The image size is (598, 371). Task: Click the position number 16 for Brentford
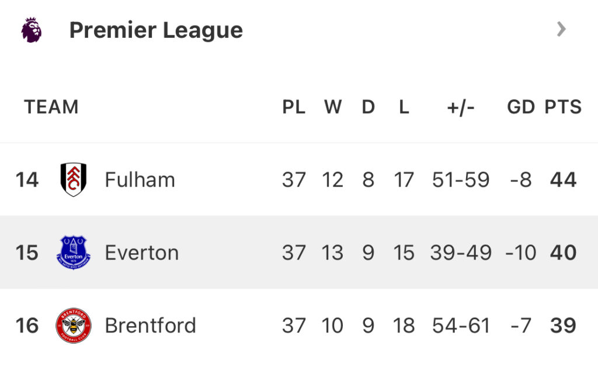(27, 325)
